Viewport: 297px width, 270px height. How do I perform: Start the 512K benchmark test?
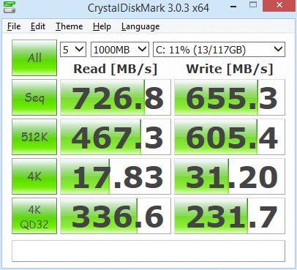(34, 137)
